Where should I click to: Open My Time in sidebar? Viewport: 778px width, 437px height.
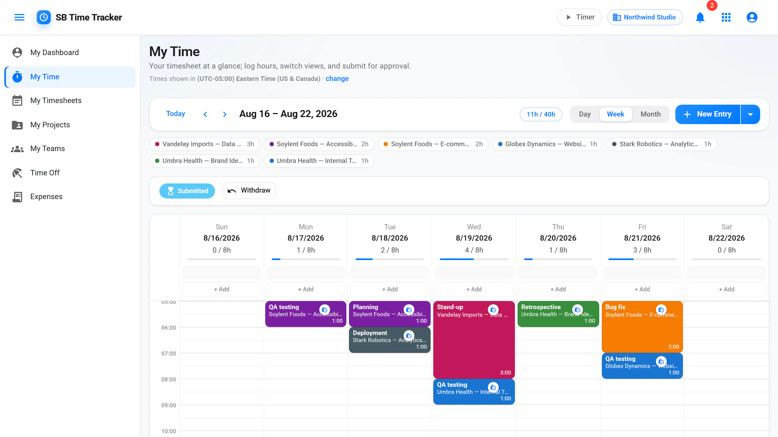pyautogui.click(x=70, y=77)
